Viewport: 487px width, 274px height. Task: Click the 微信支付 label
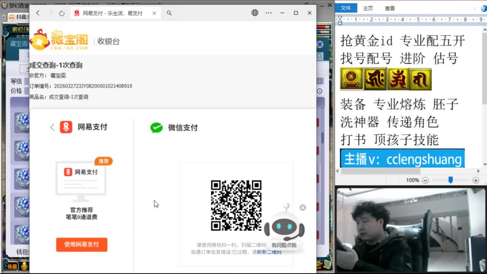[183, 127]
